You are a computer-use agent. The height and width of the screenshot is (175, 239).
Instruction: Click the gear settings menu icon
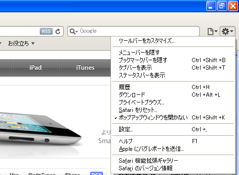[227, 31]
